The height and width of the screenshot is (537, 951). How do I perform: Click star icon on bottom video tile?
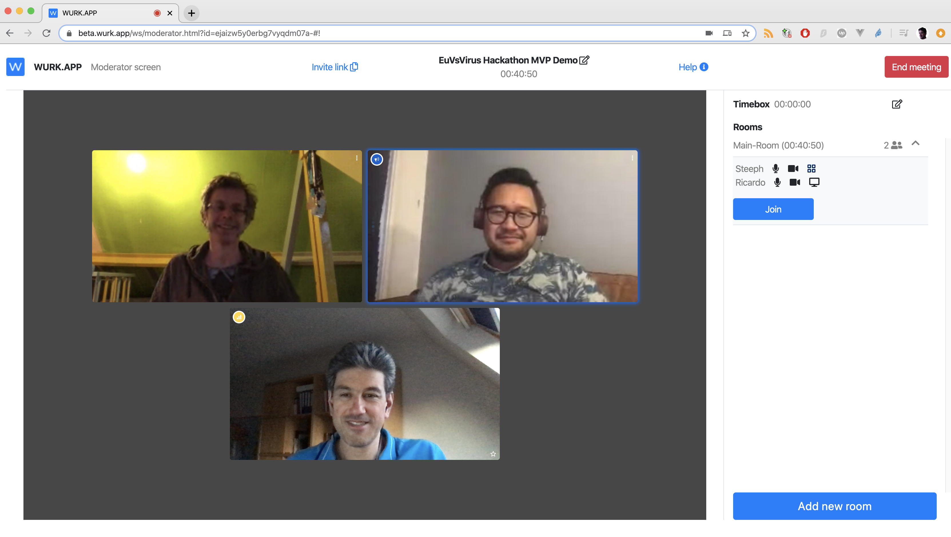tap(493, 454)
